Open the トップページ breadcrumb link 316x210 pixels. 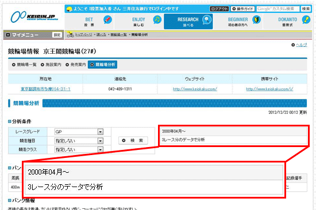coord(84,34)
